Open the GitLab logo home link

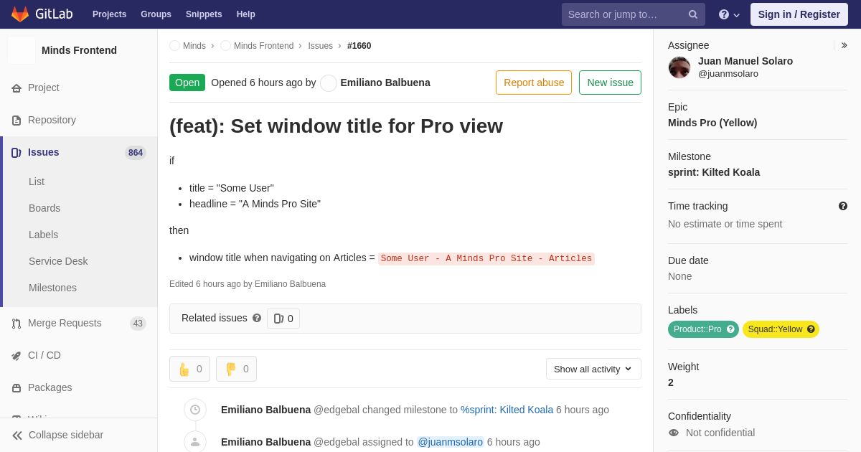coord(41,14)
